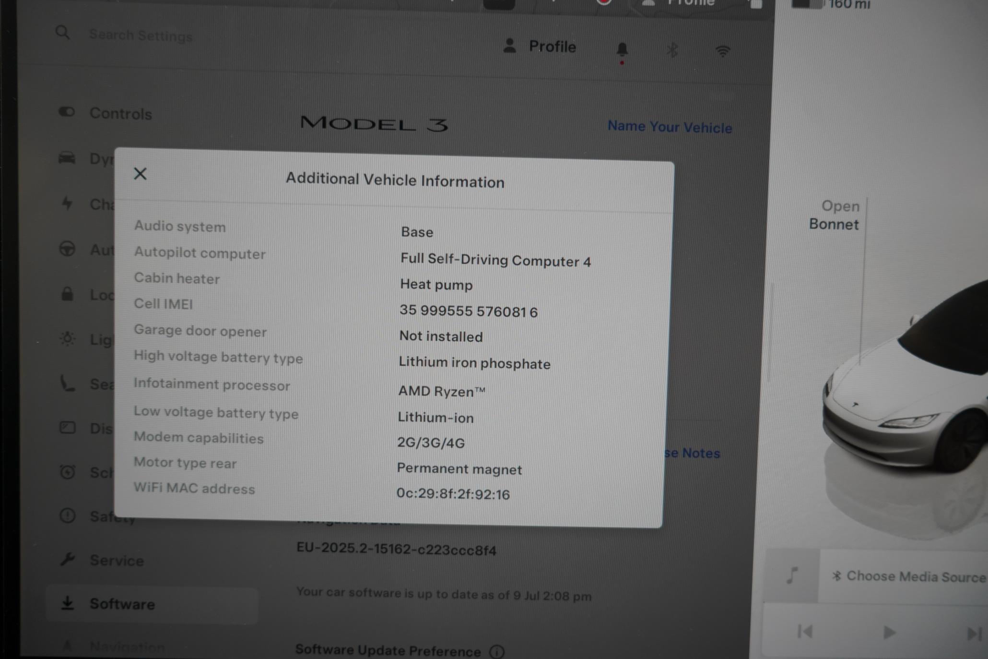This screenshot has width=988, height=659.
Task: Click the Audio system Base value
Action: pyautogui.click(x=417, y=232)
